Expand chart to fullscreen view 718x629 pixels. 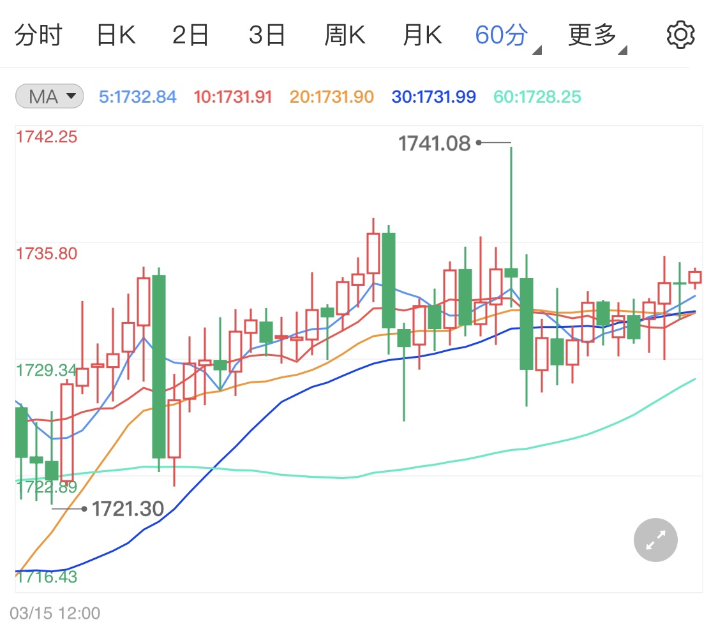click(655, 540)
